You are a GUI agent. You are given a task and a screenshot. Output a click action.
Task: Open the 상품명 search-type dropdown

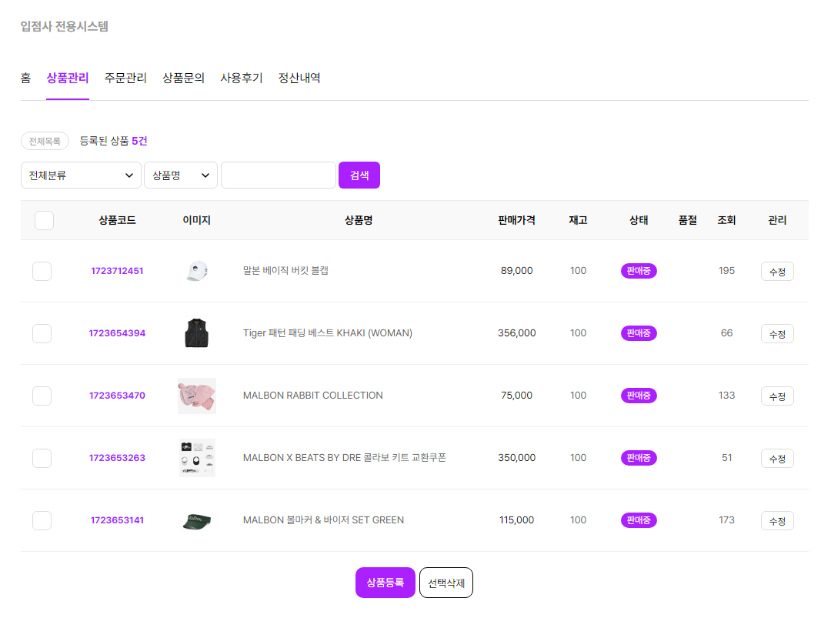181,175
